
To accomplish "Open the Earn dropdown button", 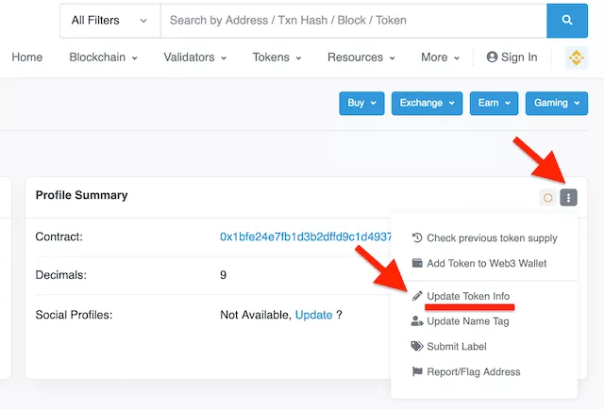I will (x=494, y=103).
